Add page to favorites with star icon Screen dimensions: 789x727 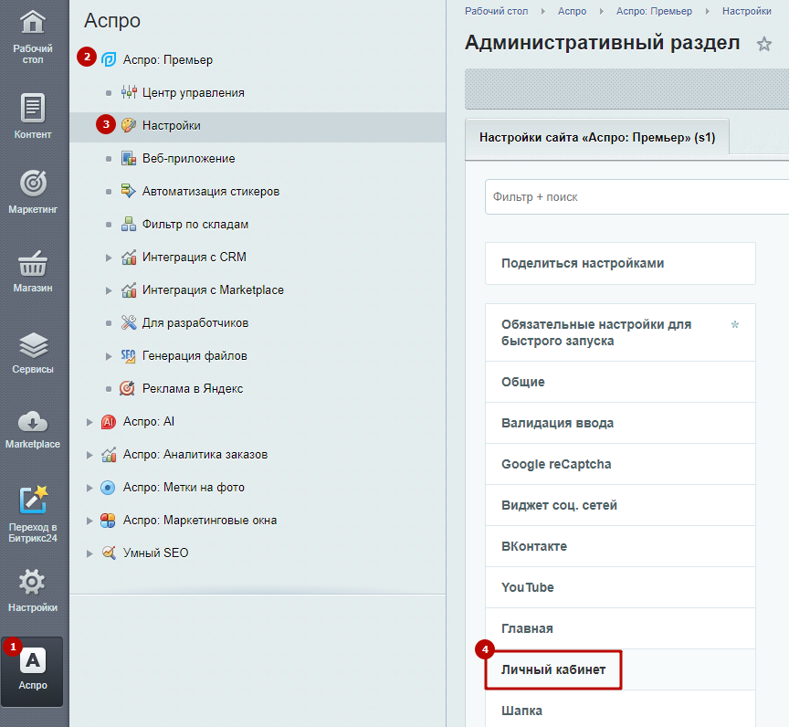(x=763, y=44)
